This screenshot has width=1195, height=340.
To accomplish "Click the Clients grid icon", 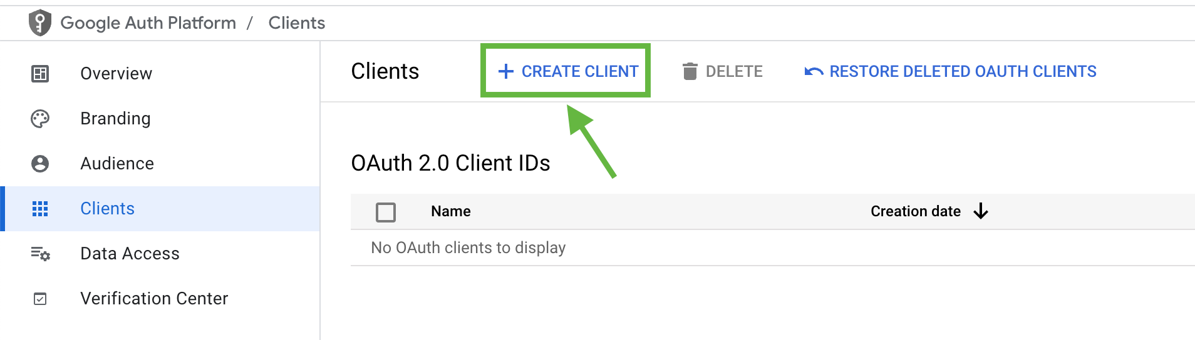I will point(40,209).
